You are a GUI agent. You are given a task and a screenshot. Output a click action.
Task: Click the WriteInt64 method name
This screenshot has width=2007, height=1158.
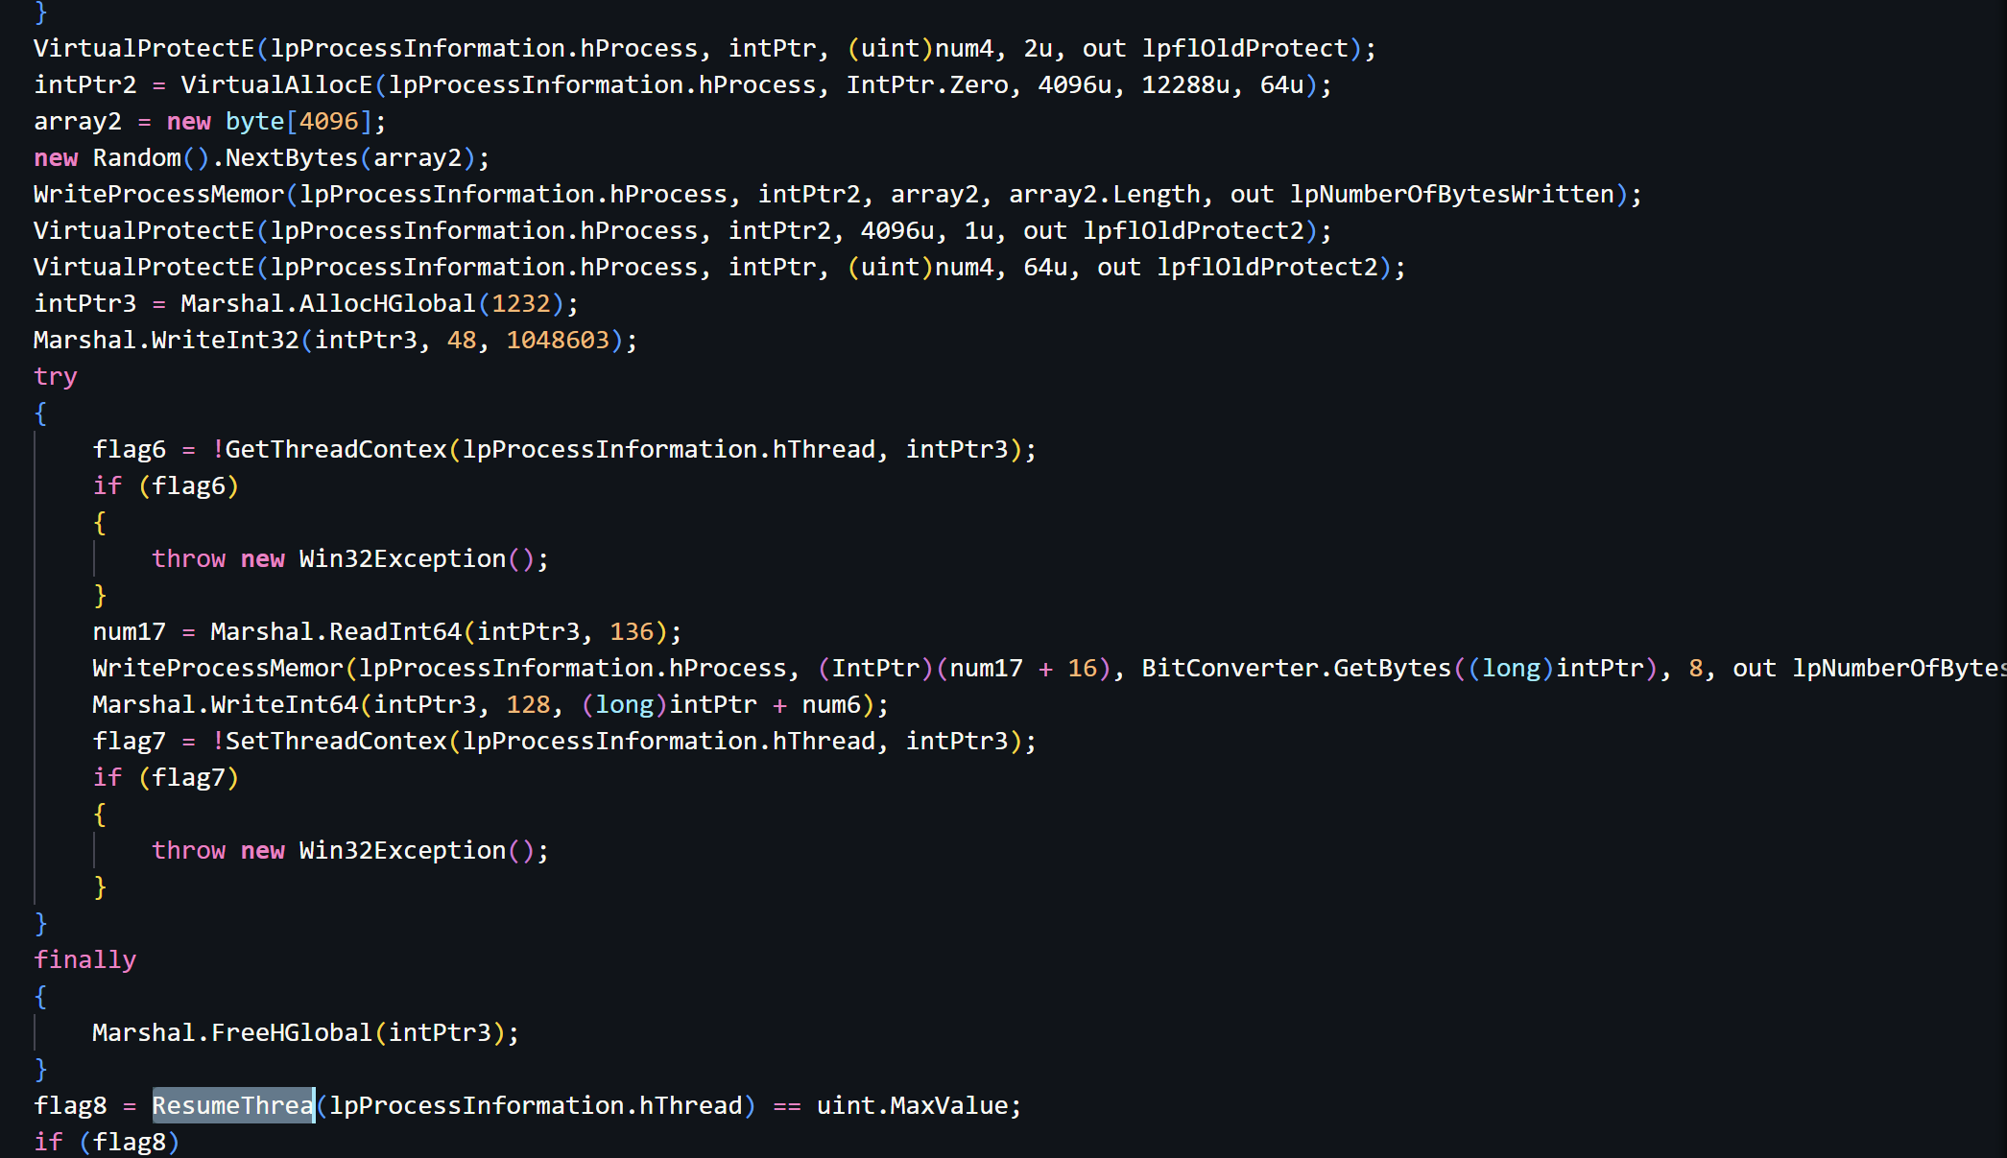point(284,704)
